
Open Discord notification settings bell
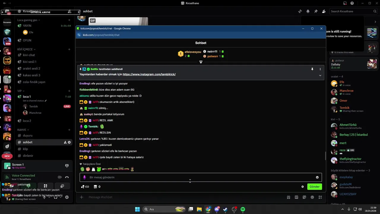pos(308,11)
